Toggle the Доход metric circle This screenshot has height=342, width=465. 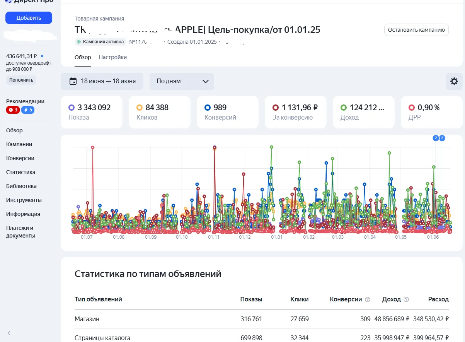[343, 108]
